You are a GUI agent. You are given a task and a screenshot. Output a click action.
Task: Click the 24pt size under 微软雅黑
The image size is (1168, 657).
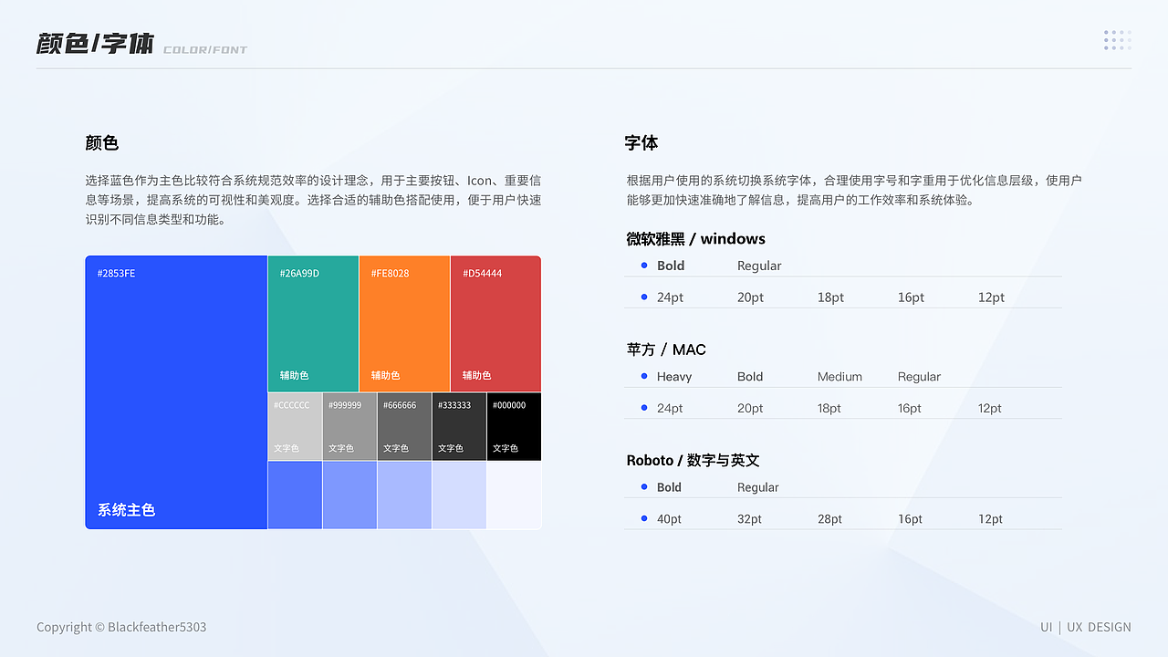coord(670,296)
